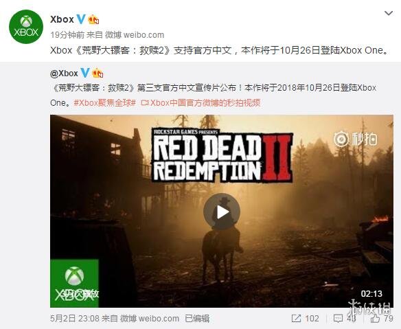Open the 5月2日 23:08 post timestamp
This screenshot has width=401, height=329.
(75, 319)
